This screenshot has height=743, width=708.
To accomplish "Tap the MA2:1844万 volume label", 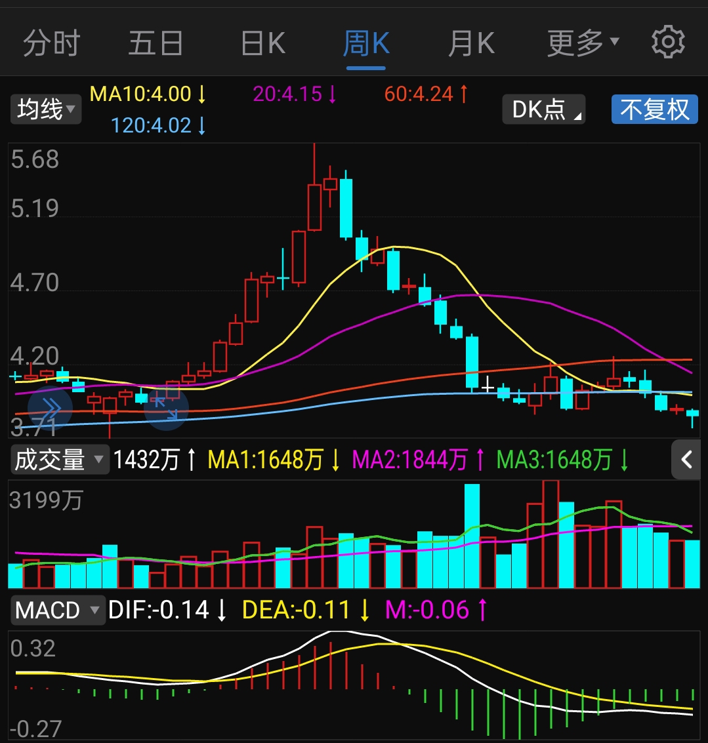I will (418, 460).
